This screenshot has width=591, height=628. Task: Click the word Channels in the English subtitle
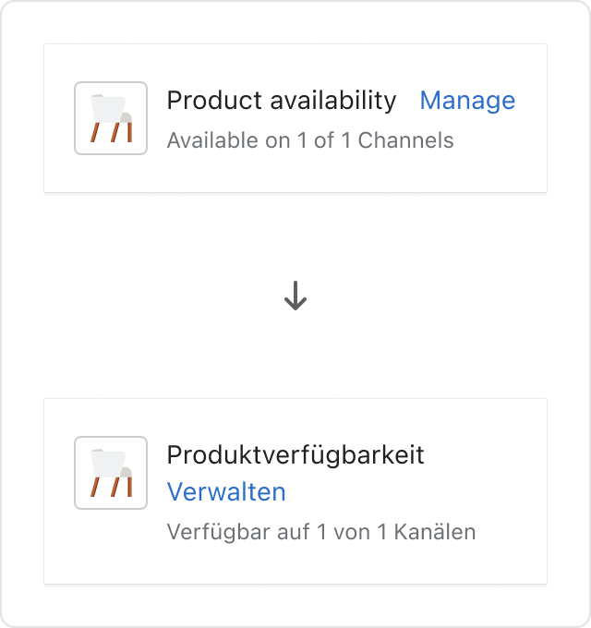point(405,140)
